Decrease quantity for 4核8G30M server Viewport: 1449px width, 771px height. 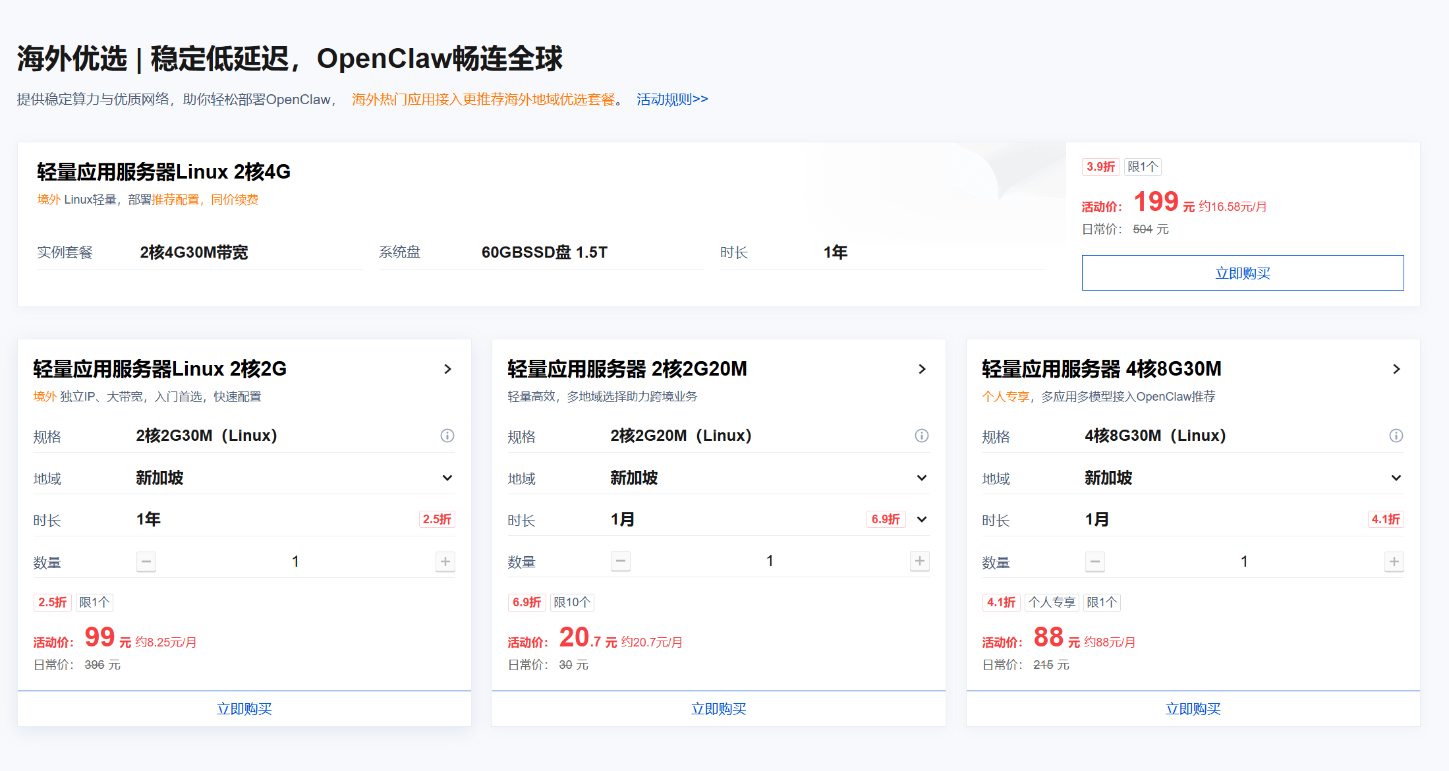tap(1095, 561)
